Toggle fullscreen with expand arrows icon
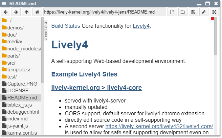222x138 pixels. 214,12
